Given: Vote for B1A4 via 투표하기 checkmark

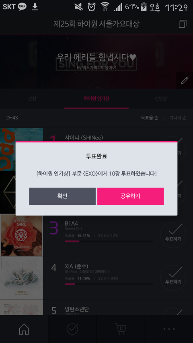Looking at the screenshot, I should [x=173, y=235].
